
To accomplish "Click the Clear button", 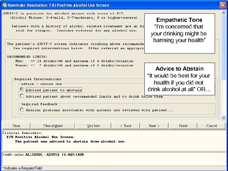I will 16,126.
